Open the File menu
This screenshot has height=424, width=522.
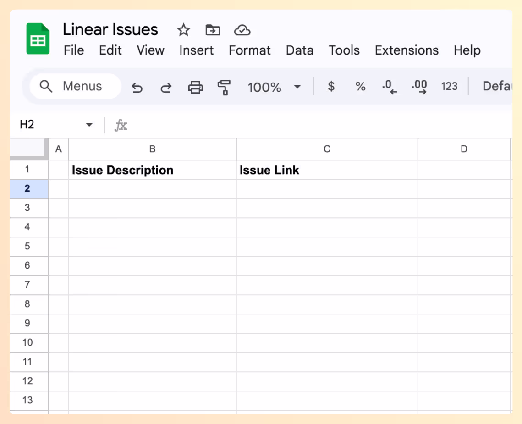(x=74, y=50)
